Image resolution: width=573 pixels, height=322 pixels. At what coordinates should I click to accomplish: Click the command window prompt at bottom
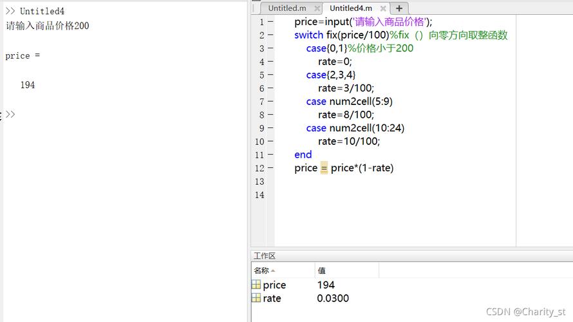[x=10, y=115]
